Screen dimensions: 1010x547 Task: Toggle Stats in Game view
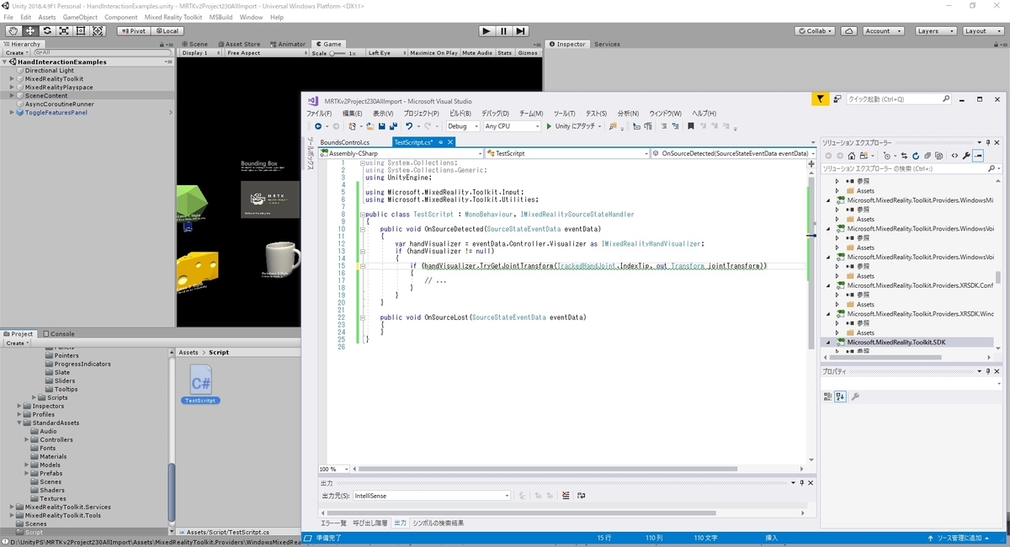(504, 53)
